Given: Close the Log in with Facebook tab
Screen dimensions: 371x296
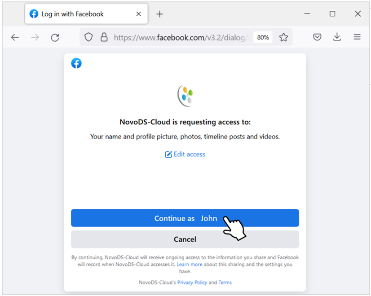Looking at the screenshot, I should [139, 14].
